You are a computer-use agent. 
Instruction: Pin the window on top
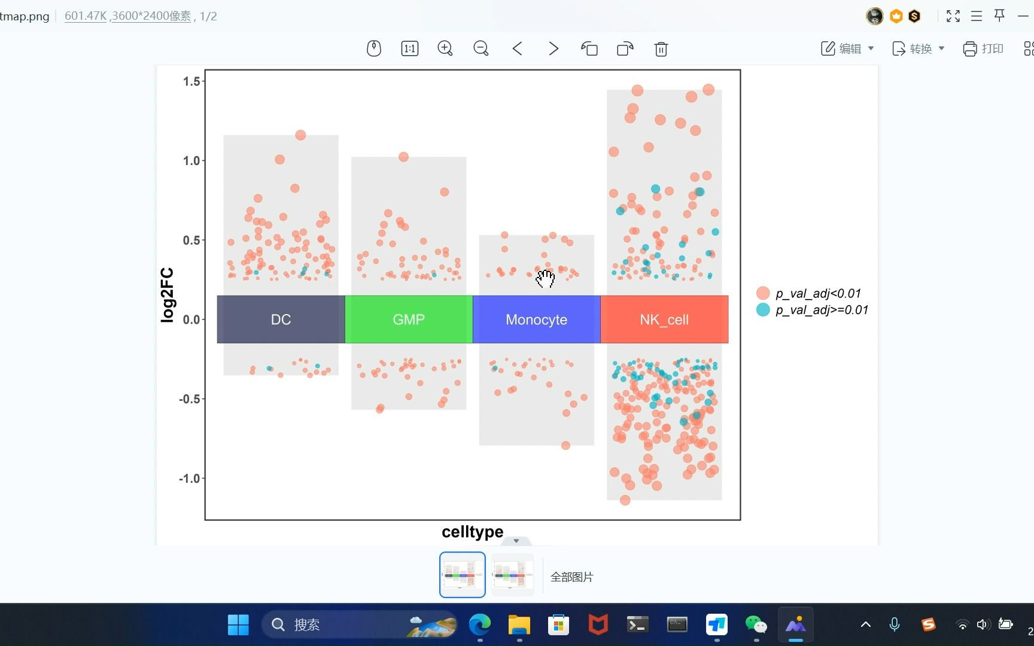coord(999,16)
